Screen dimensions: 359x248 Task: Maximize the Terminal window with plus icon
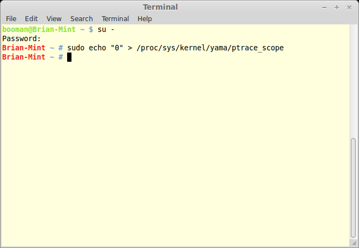point(337,8)
